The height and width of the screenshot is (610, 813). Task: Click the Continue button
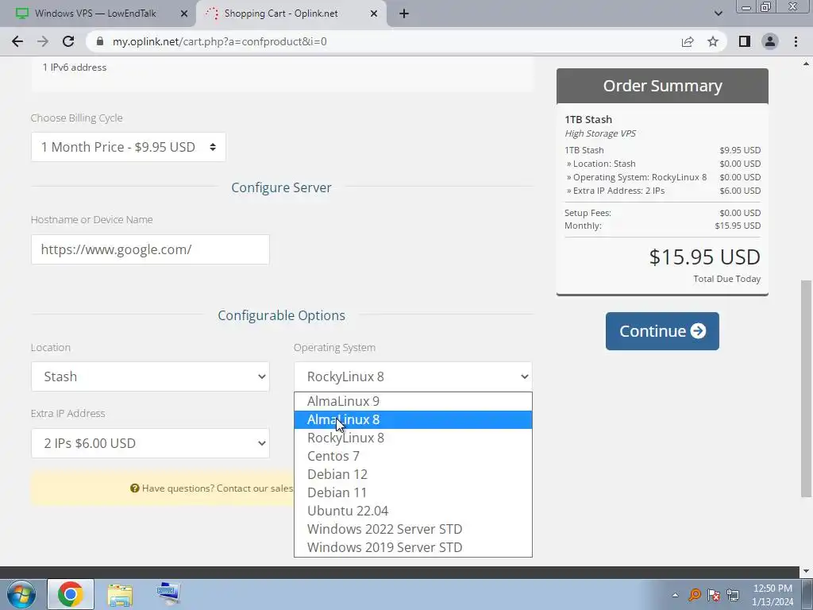[x=662, y=331]
